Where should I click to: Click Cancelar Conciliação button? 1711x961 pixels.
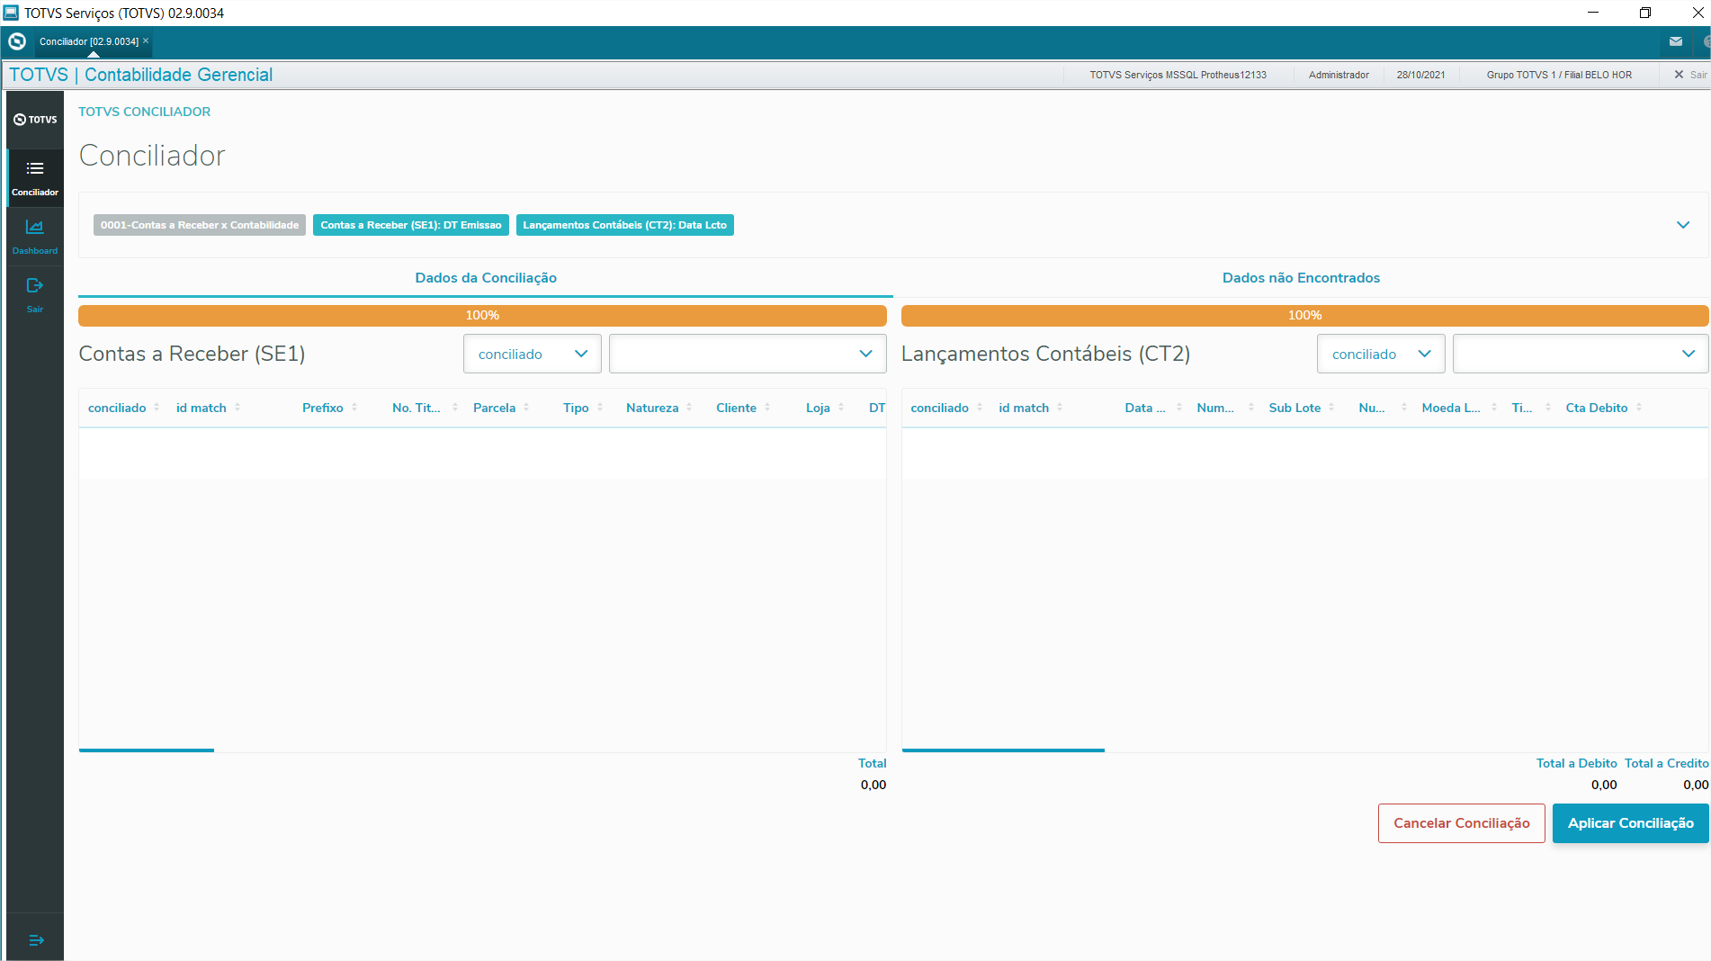pos(1462,823)
